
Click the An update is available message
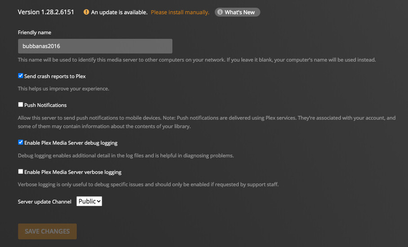click(119, 12)
